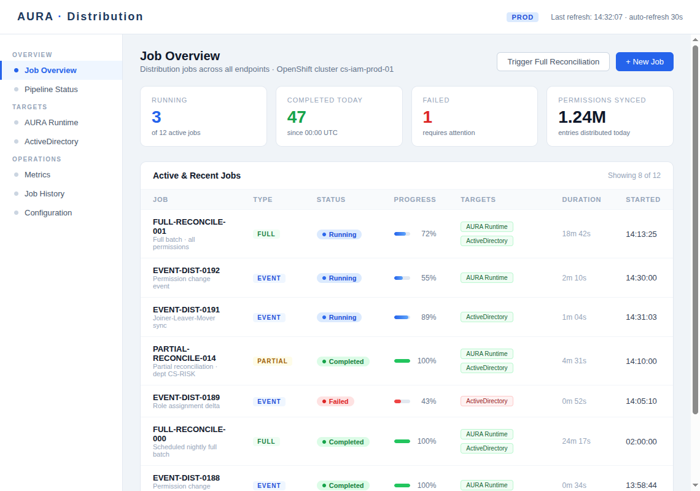Expand the ActiveDirectory tag on EVENT-DIST-0191

coord(486,317)
